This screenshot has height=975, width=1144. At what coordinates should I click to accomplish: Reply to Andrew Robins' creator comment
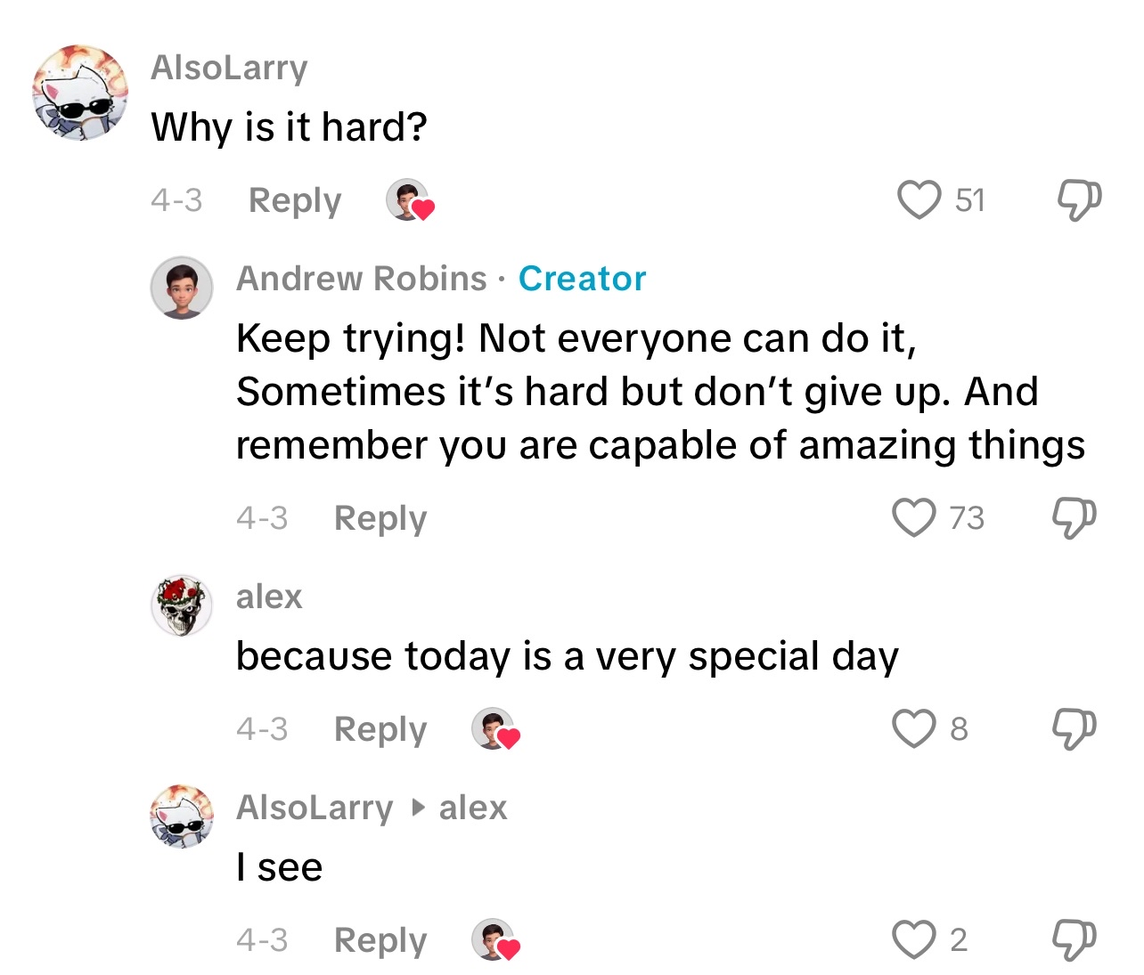(380, 518)
